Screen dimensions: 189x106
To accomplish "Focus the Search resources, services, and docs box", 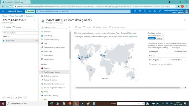I will click(x=83, y=11).
